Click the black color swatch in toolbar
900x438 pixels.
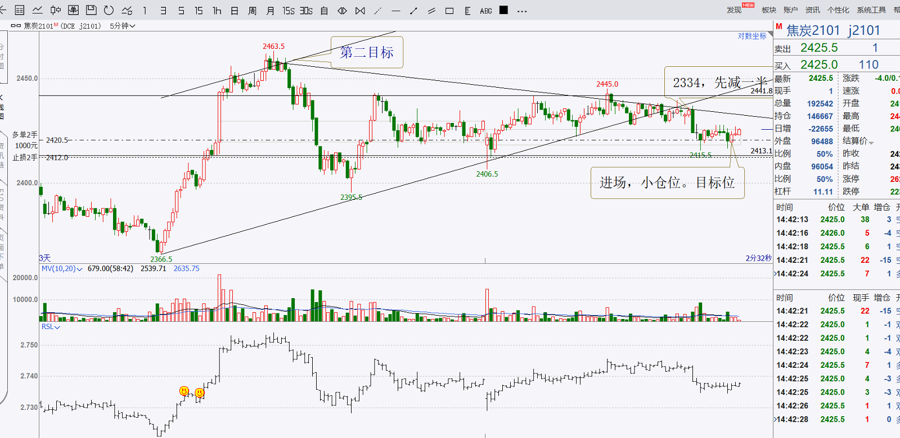pyautogui.click(x=504, y=10)
